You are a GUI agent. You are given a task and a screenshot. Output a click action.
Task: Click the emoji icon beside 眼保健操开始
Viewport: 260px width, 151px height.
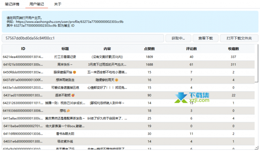point(74,72)
